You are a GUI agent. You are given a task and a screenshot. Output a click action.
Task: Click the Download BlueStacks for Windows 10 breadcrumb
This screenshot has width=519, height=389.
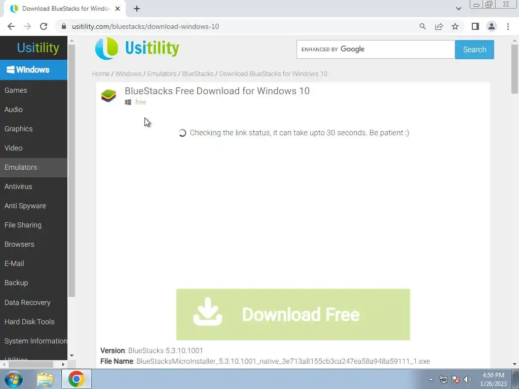click(273, 74)
